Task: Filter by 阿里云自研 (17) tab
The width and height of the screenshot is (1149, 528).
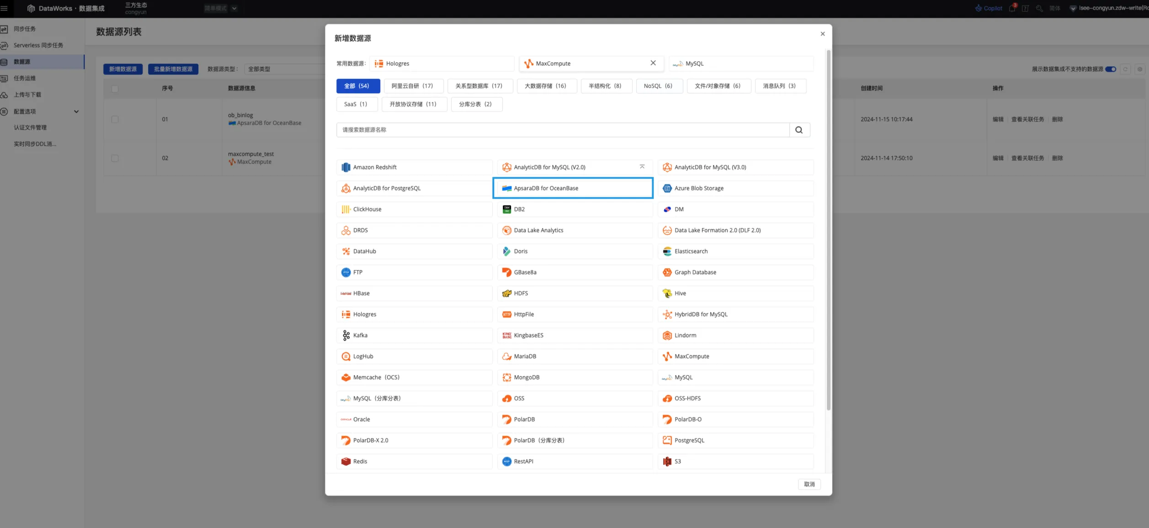Action: (413, 86)
